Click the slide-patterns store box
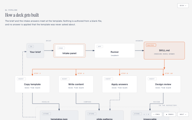The image size is (192, 120). coord(104,115)
